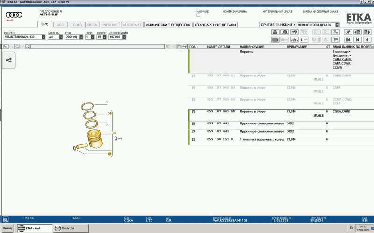Click the Выход button on the taskbar
Screen dimensions: 374x233
tap(7, 228)
